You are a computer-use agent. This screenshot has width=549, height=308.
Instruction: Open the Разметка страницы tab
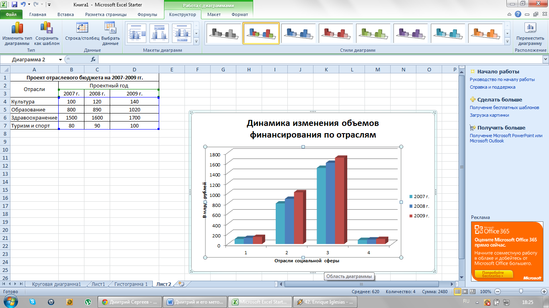tap(106, 14)
